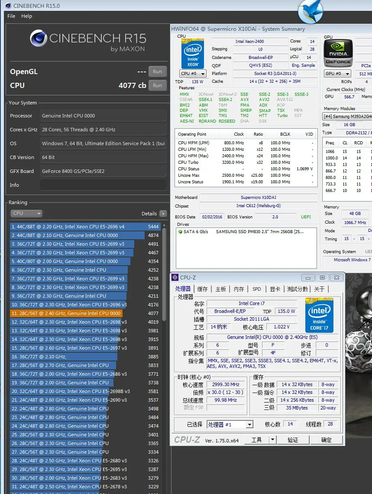Open the ranking CPU type dropdown

(26, 213)
